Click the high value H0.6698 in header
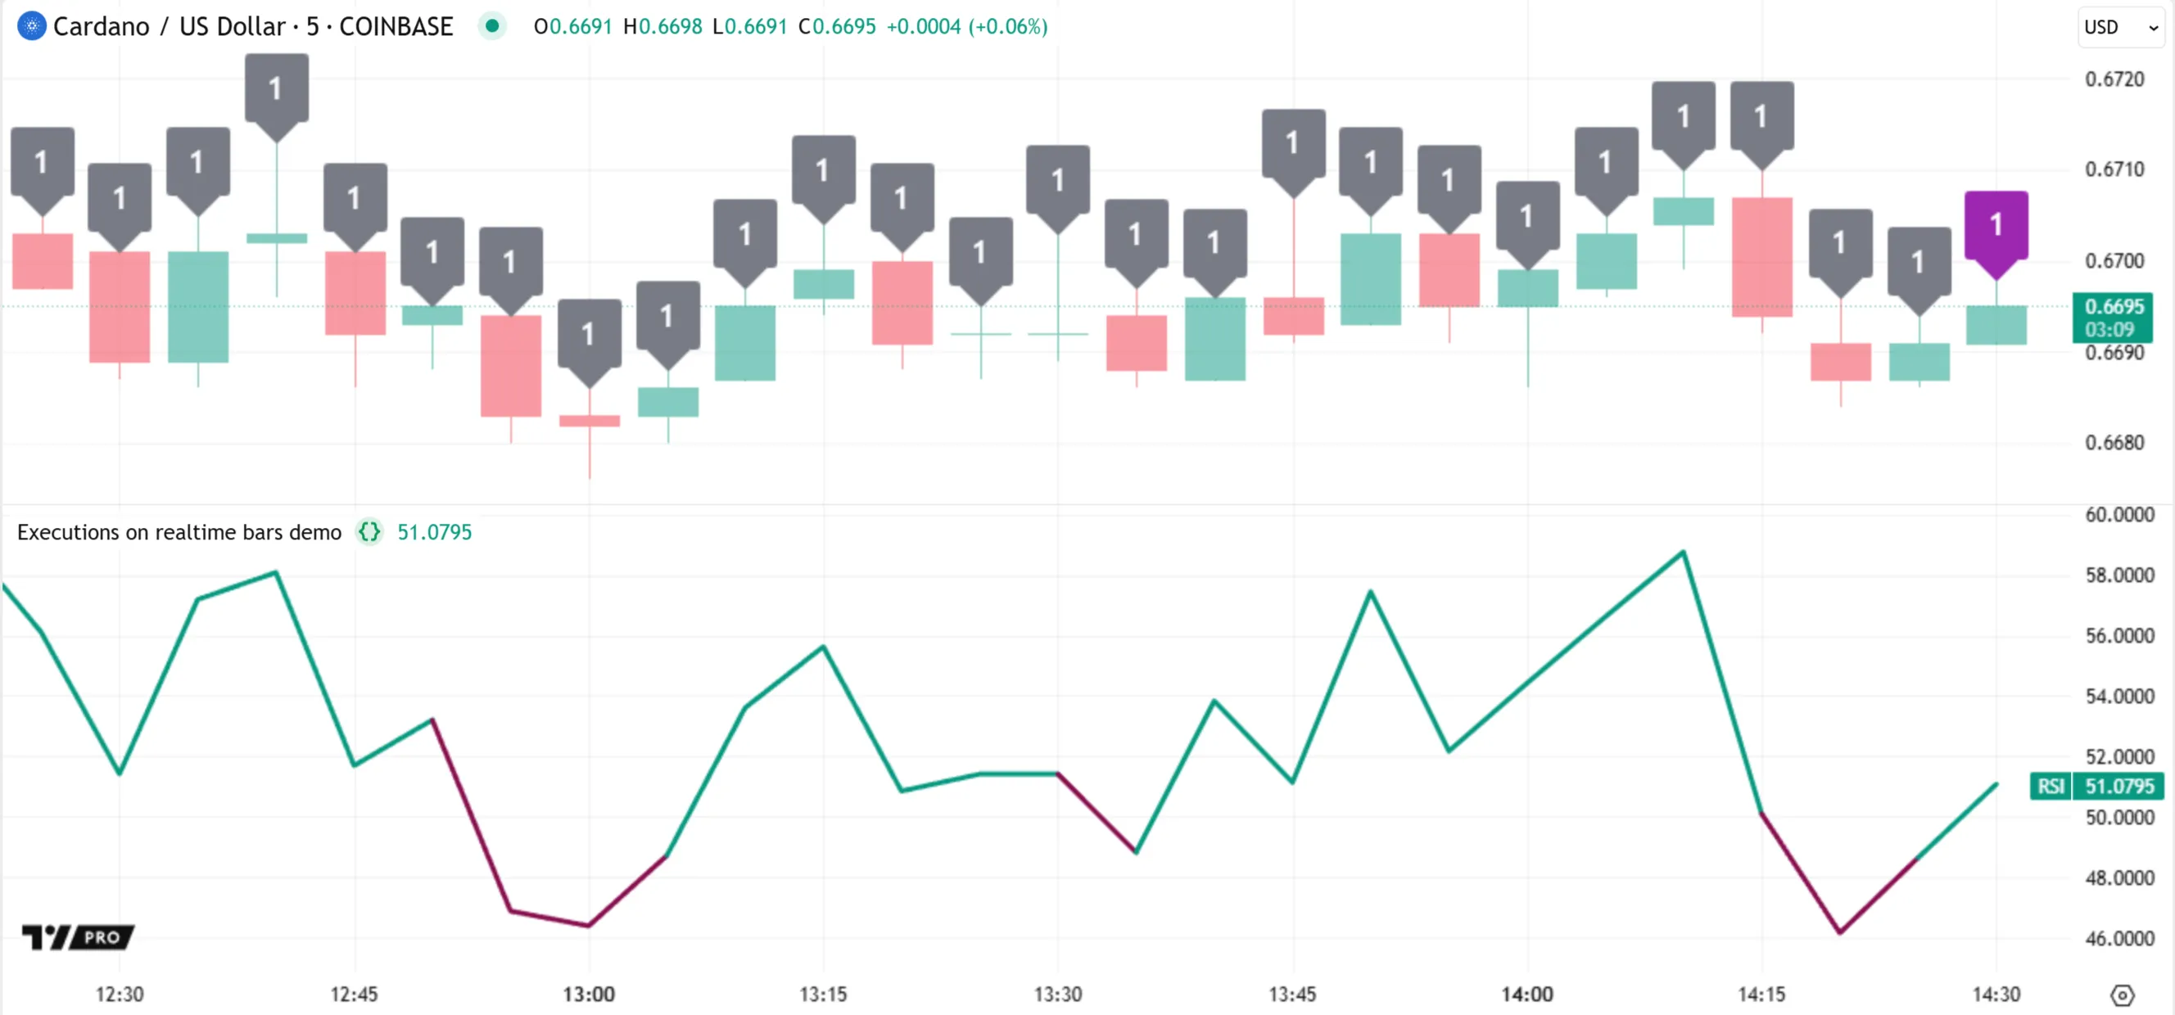The image size is (2175, 1015). pyautogui.click(x=662, y=26)
